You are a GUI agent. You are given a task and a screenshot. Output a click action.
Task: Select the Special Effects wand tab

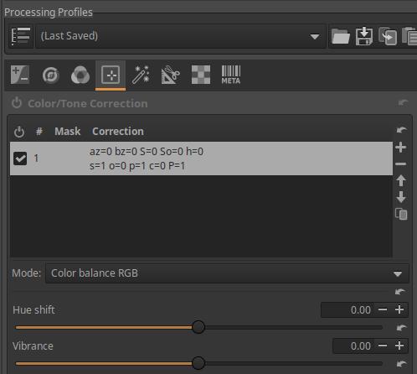point(141,75)
